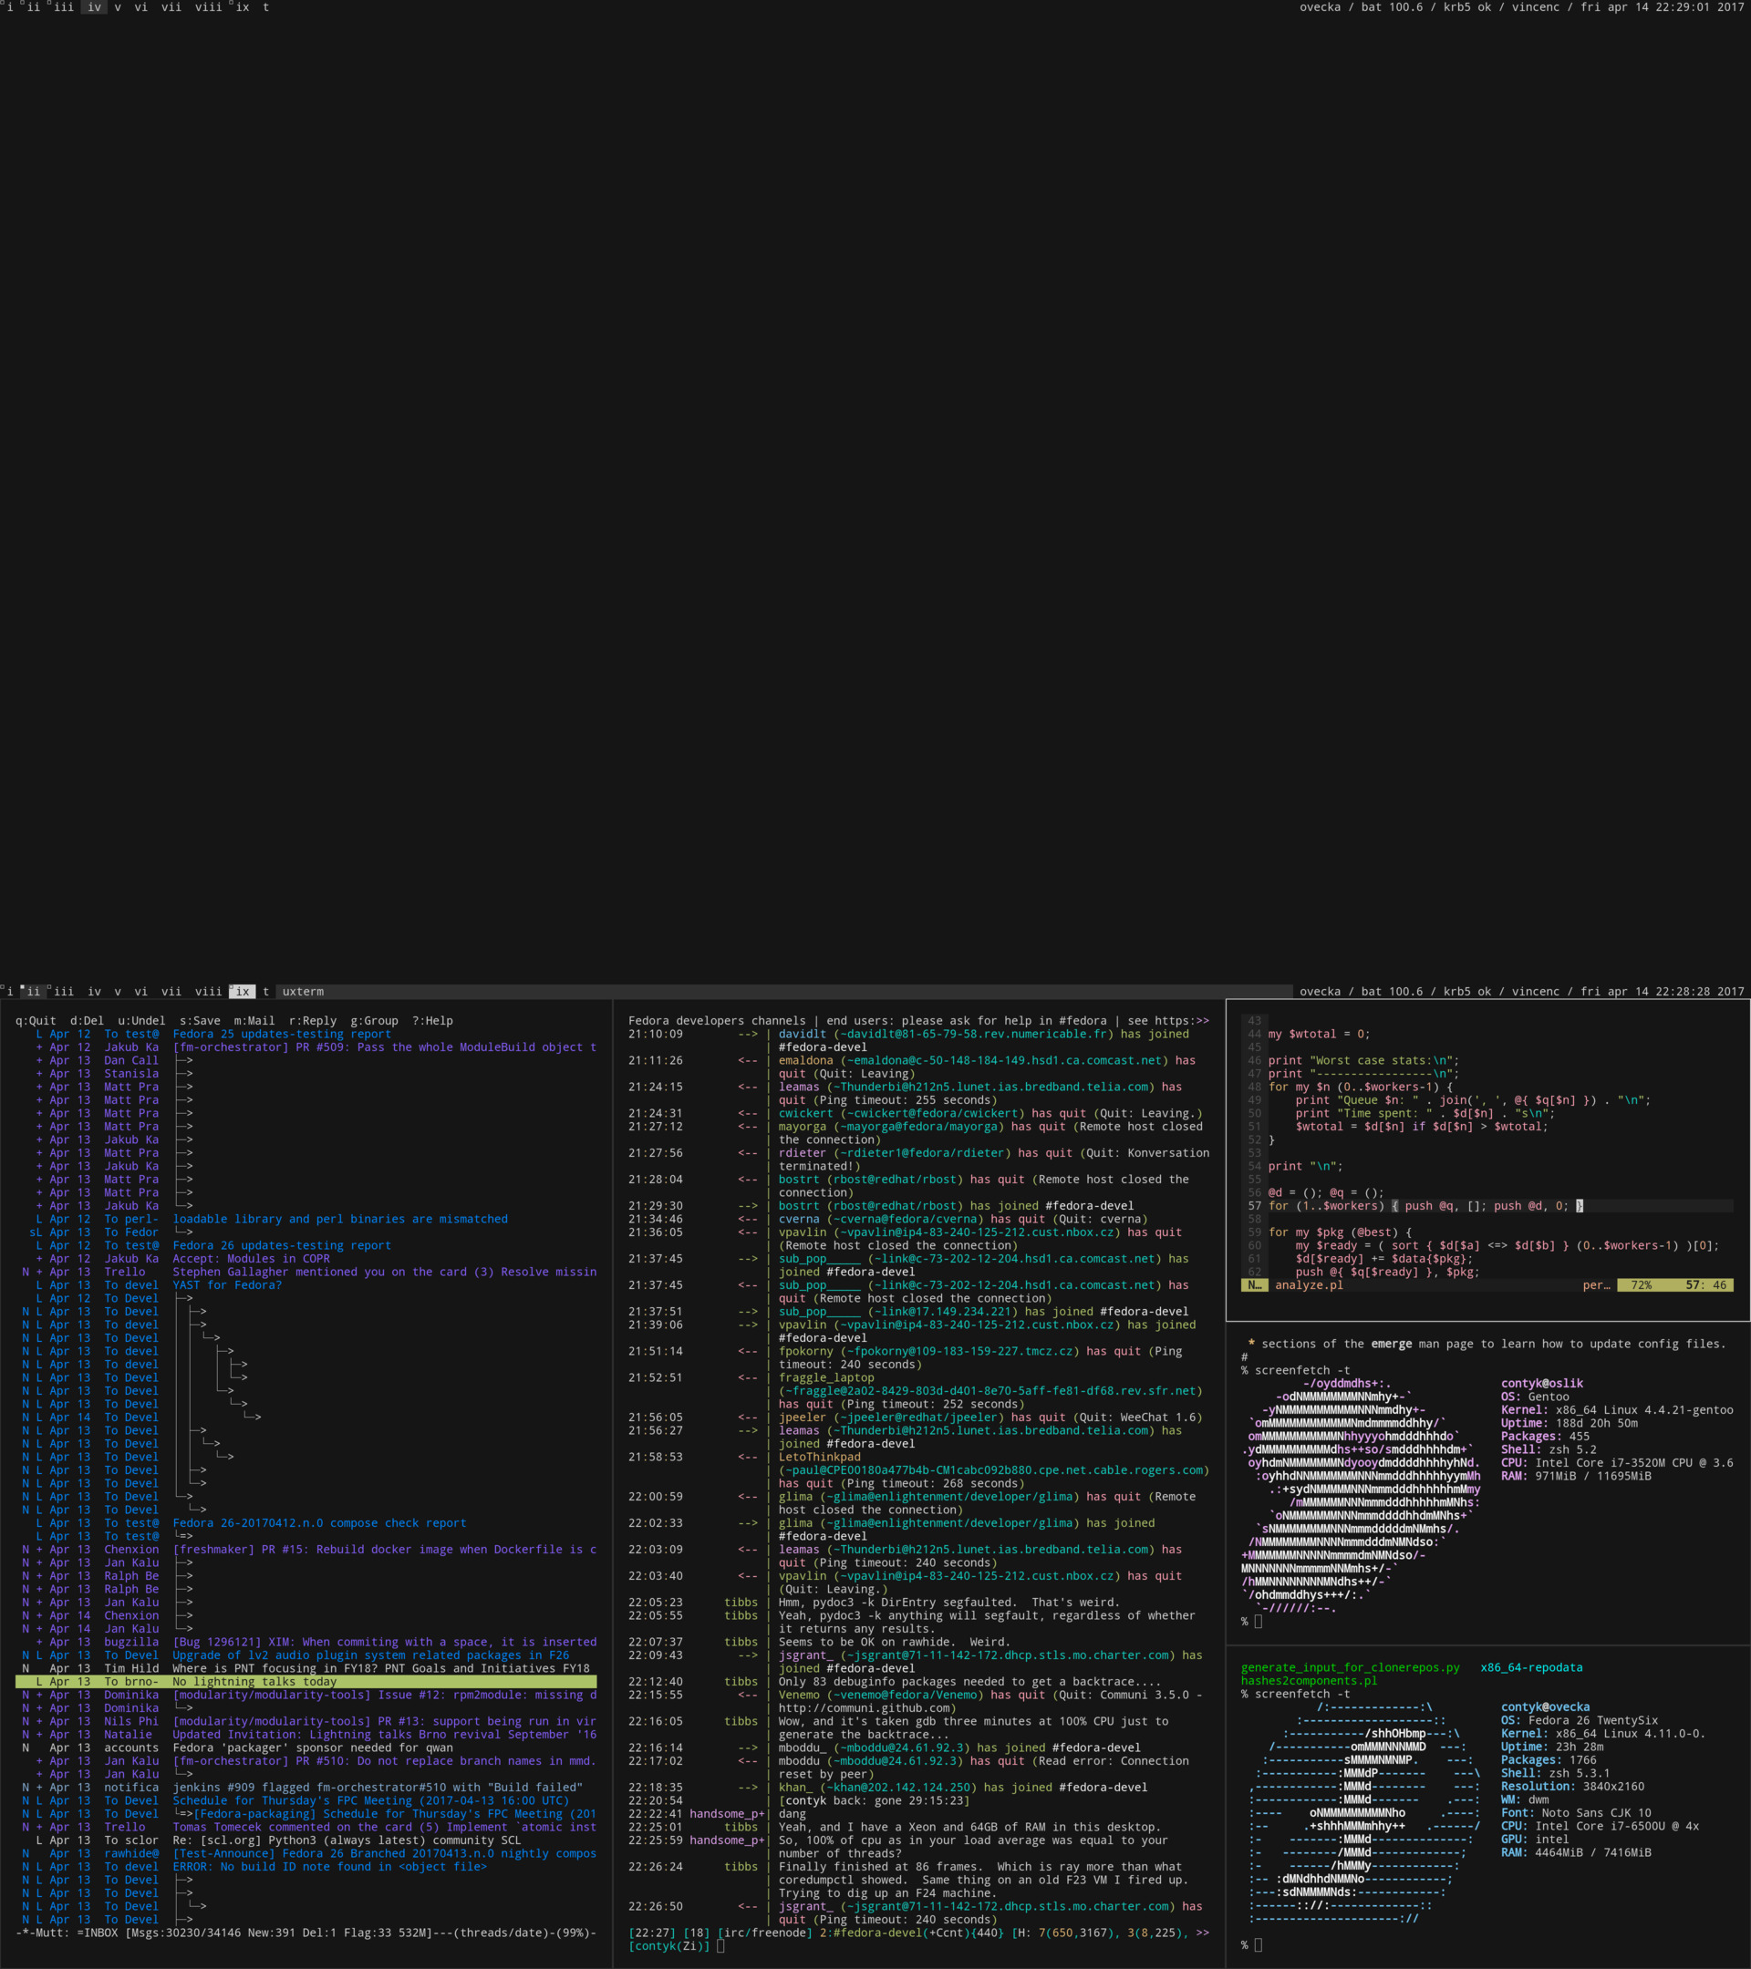Click highlighted mail 'No lightning talks today'
This screenshot has width=1751, height=1969.
pyautogui.click(x=306, y=1682)
